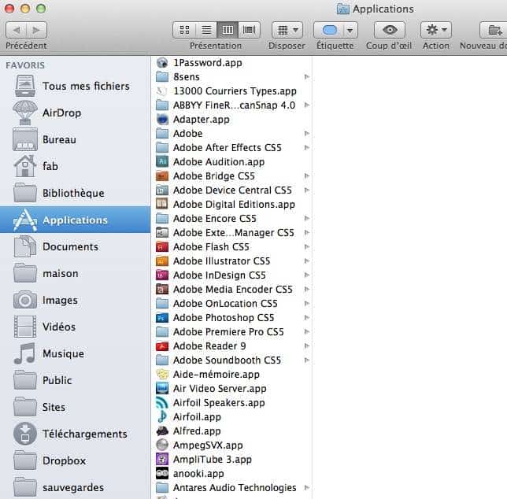
Task: Select Alfred.app in the list
Action: tap(231, 431)
